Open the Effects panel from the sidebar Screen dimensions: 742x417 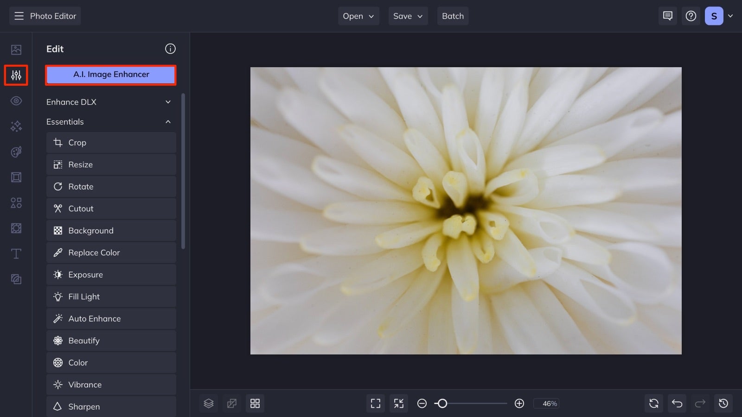(16, 126)
